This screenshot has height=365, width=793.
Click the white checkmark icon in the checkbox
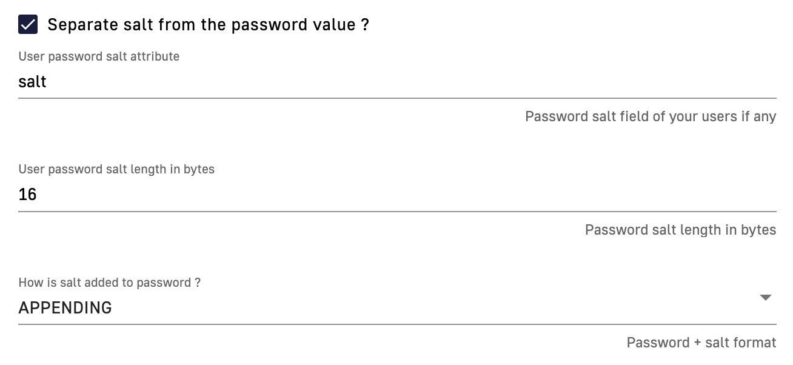[28, 25]
